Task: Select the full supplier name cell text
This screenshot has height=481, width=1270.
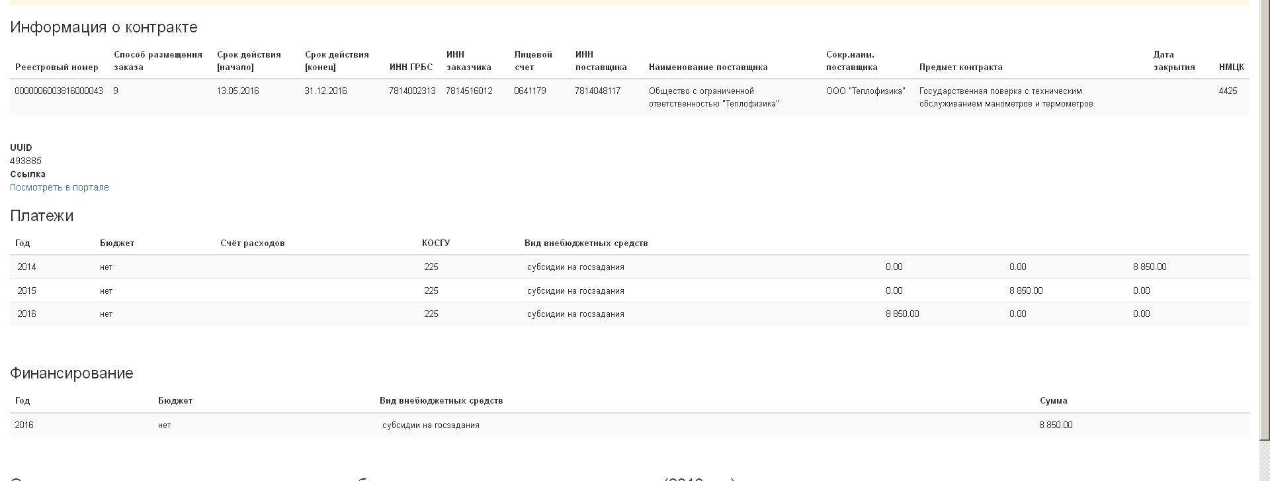Action: [x=714, y=97]
